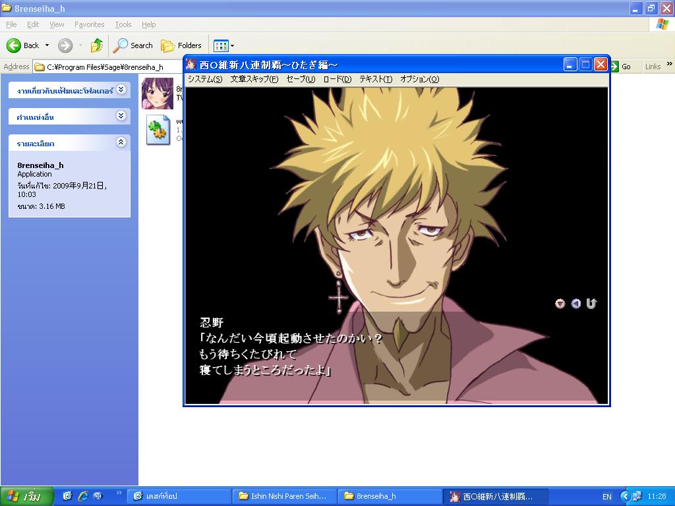
Task: Click the game window's title bar character icon
Action: coord(191,65)
